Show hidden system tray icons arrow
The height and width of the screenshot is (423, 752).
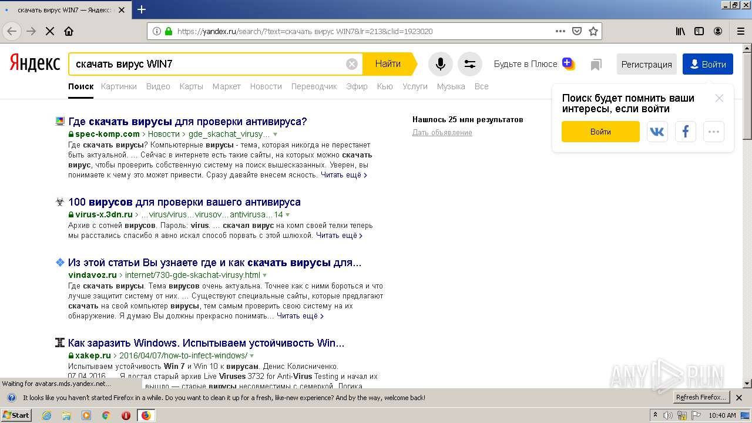click(655, 415)
